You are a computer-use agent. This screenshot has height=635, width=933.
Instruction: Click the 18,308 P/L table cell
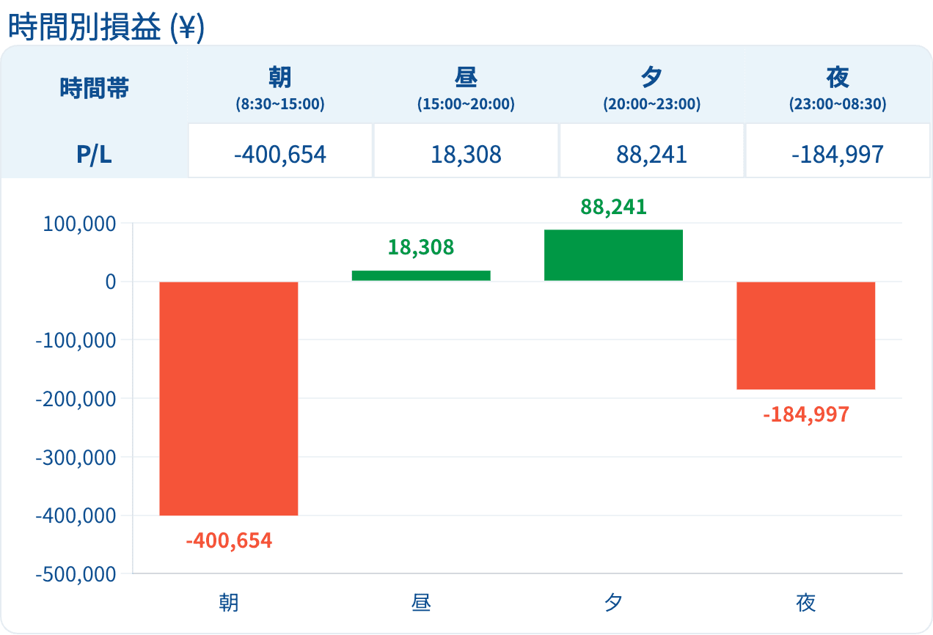coord(466,150)
